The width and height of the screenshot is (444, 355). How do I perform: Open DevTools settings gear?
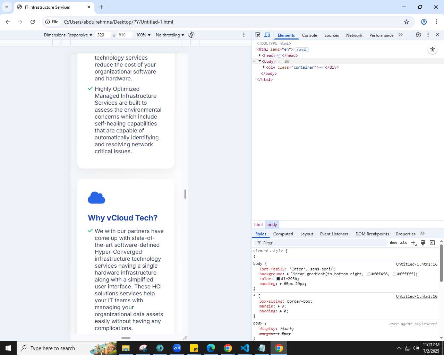[418, 35]
